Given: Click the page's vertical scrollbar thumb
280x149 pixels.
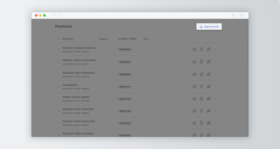Looking at the screenshot, I should (247, 51).
